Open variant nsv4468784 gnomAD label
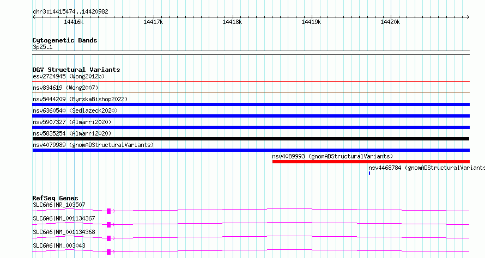The height and width of the screenshot is (258, 485). point(427,168)
